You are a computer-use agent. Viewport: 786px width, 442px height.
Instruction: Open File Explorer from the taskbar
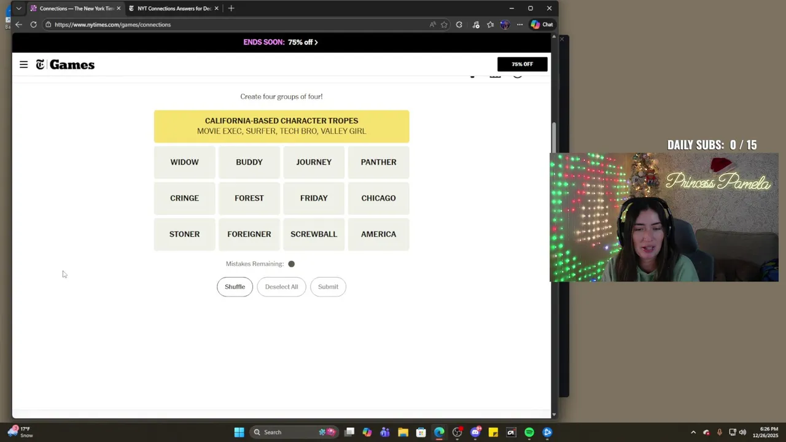point(403,432)
